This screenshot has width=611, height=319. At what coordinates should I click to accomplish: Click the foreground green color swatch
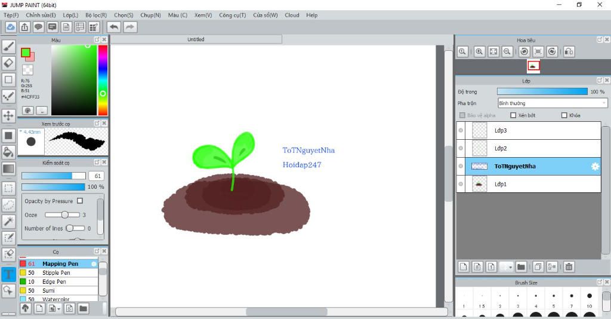25,52
